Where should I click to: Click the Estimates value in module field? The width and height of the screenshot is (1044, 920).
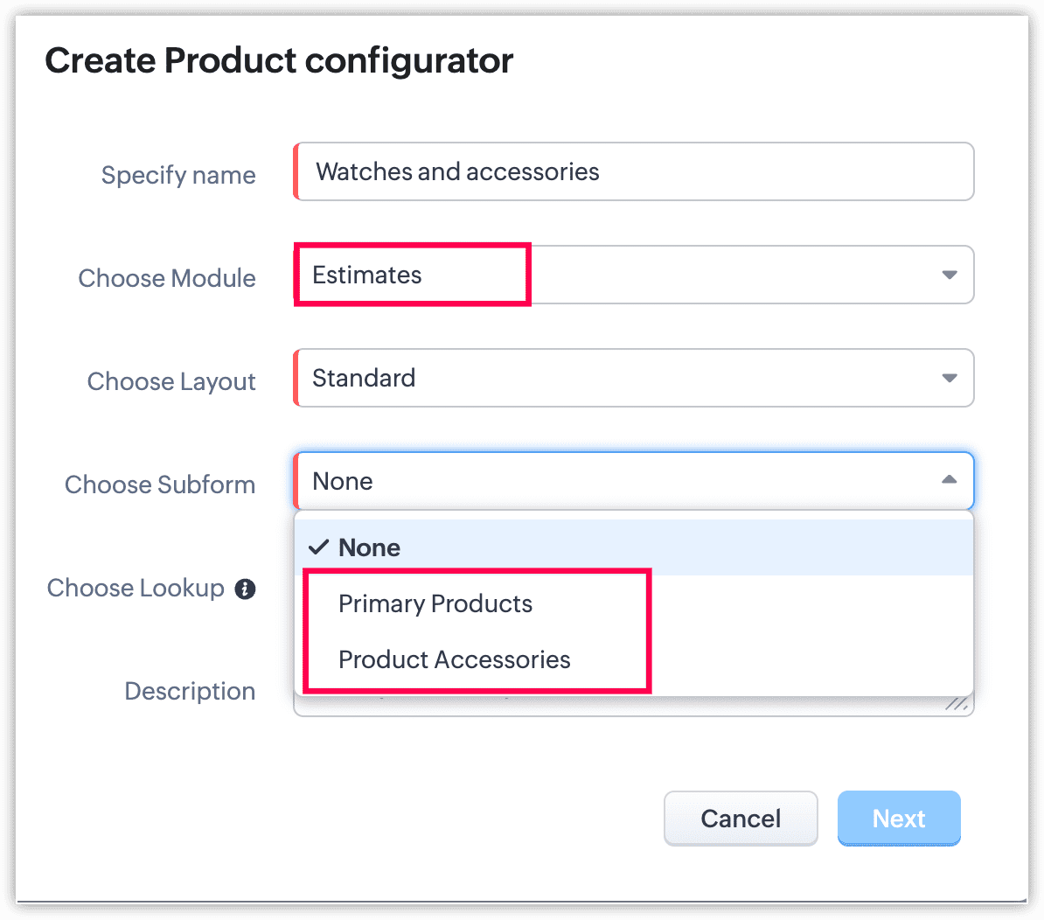tap(367, 275)
